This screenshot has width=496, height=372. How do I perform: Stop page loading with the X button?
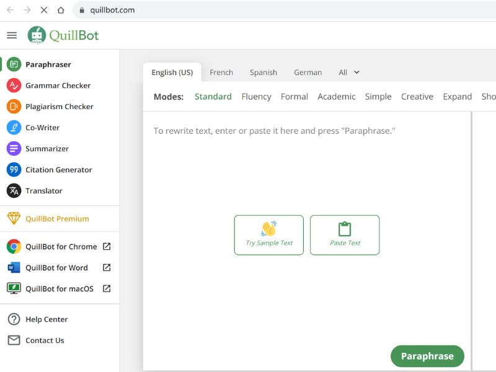click(x=44, y=10)
